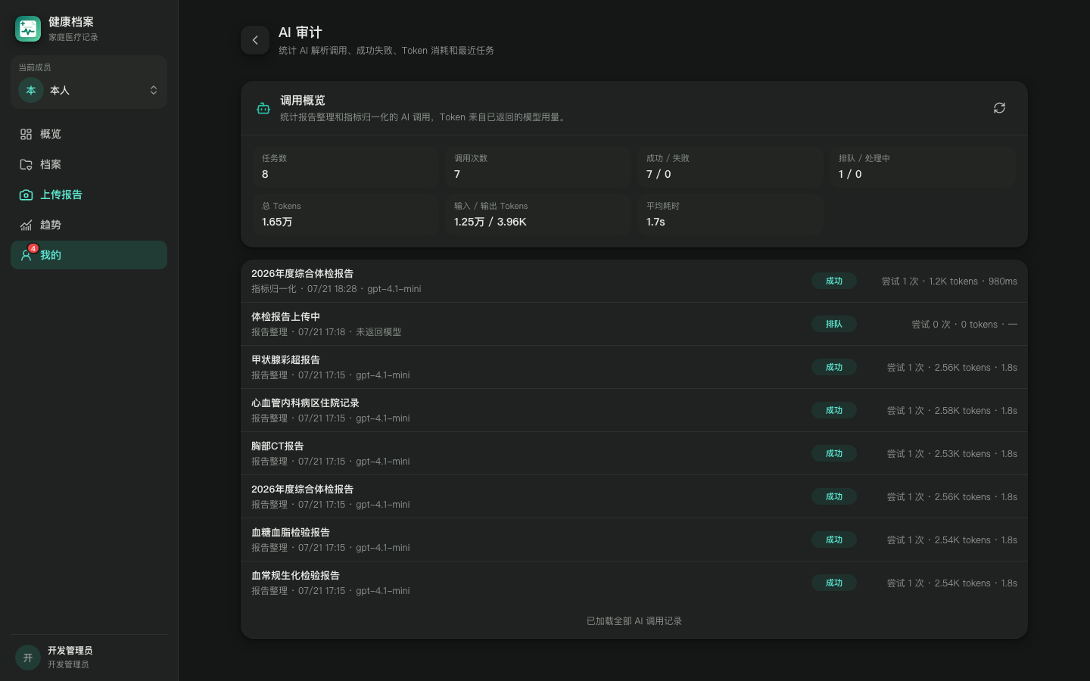Click the 上传报告 camera icon
The image size is (1090, 681).
(x=26, y=194)
